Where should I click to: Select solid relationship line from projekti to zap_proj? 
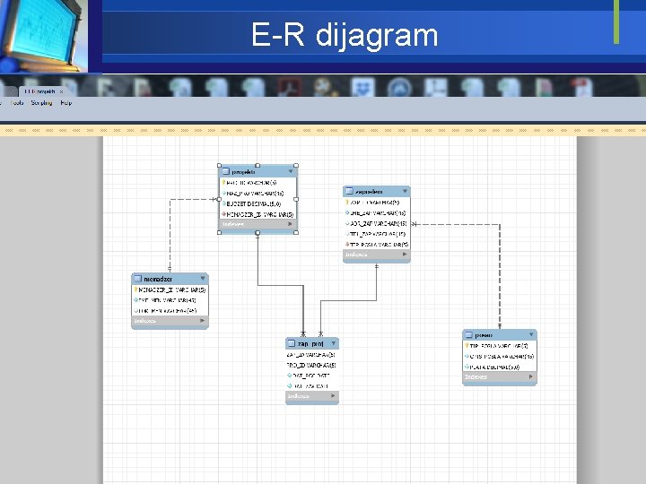click(280, 285)
